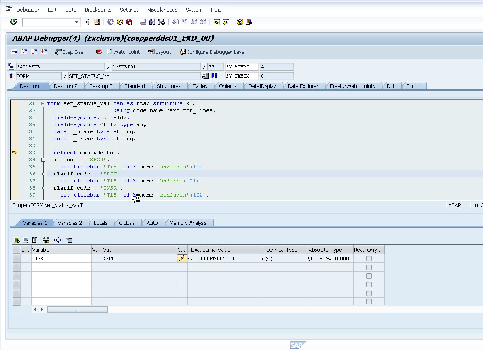Click the left scroll arrow under the variables table
This screenshot has height=350, width=483.
(35, 309)
